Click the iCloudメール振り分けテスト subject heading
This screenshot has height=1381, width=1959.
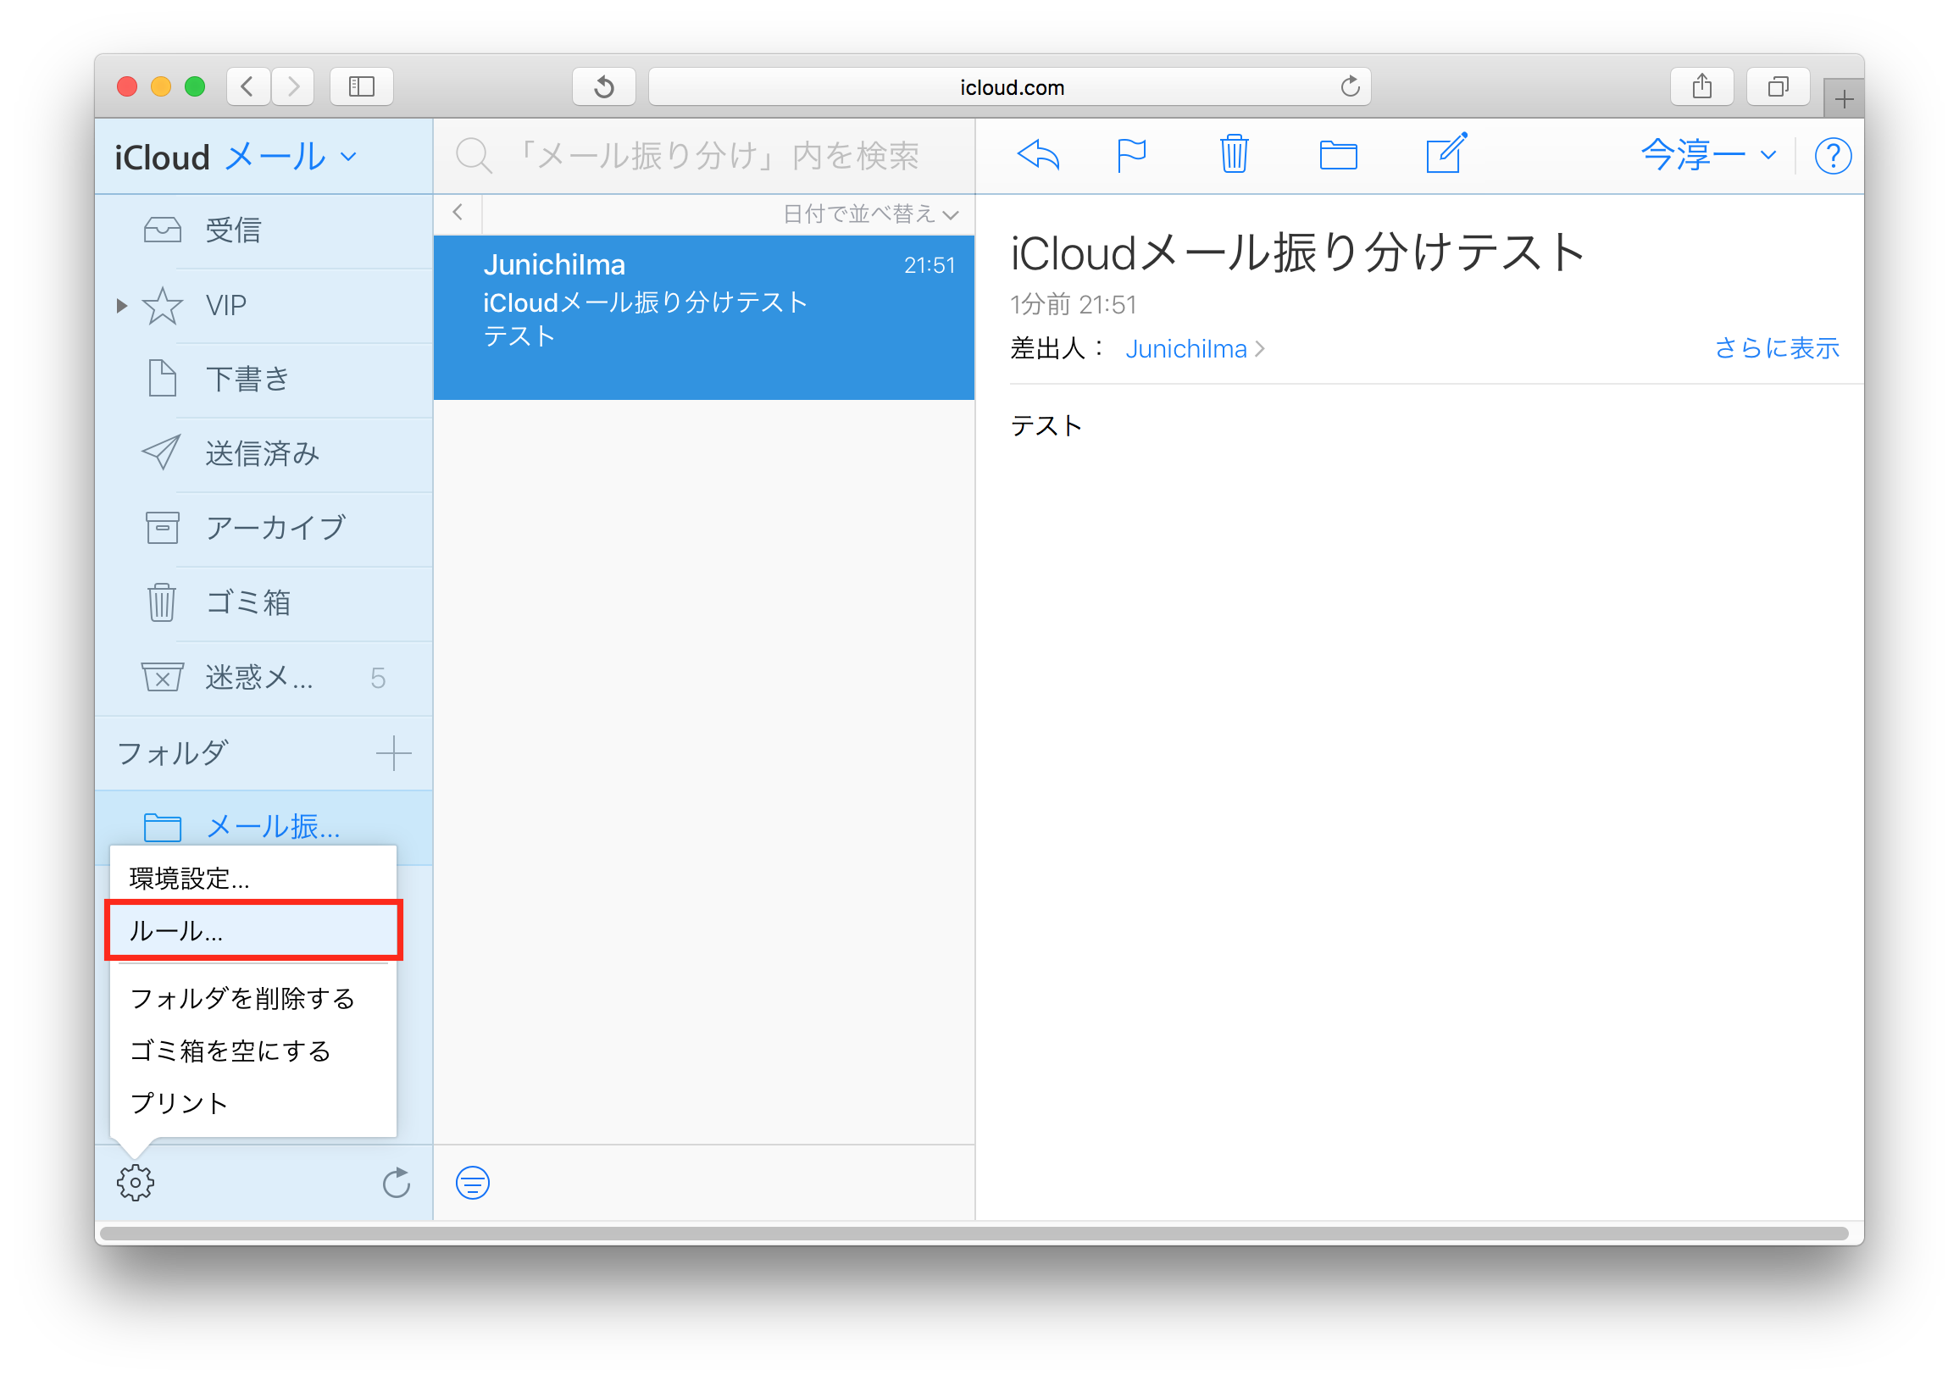(1296, 253)
